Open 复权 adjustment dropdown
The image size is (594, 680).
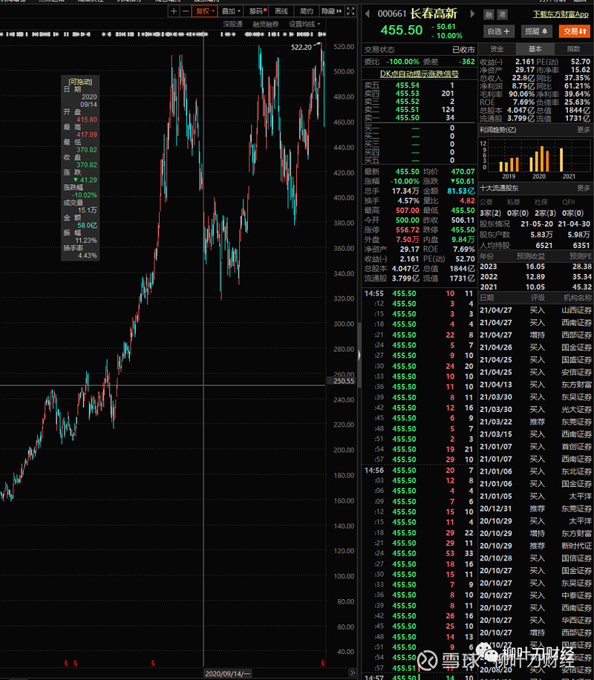(204, 11)
